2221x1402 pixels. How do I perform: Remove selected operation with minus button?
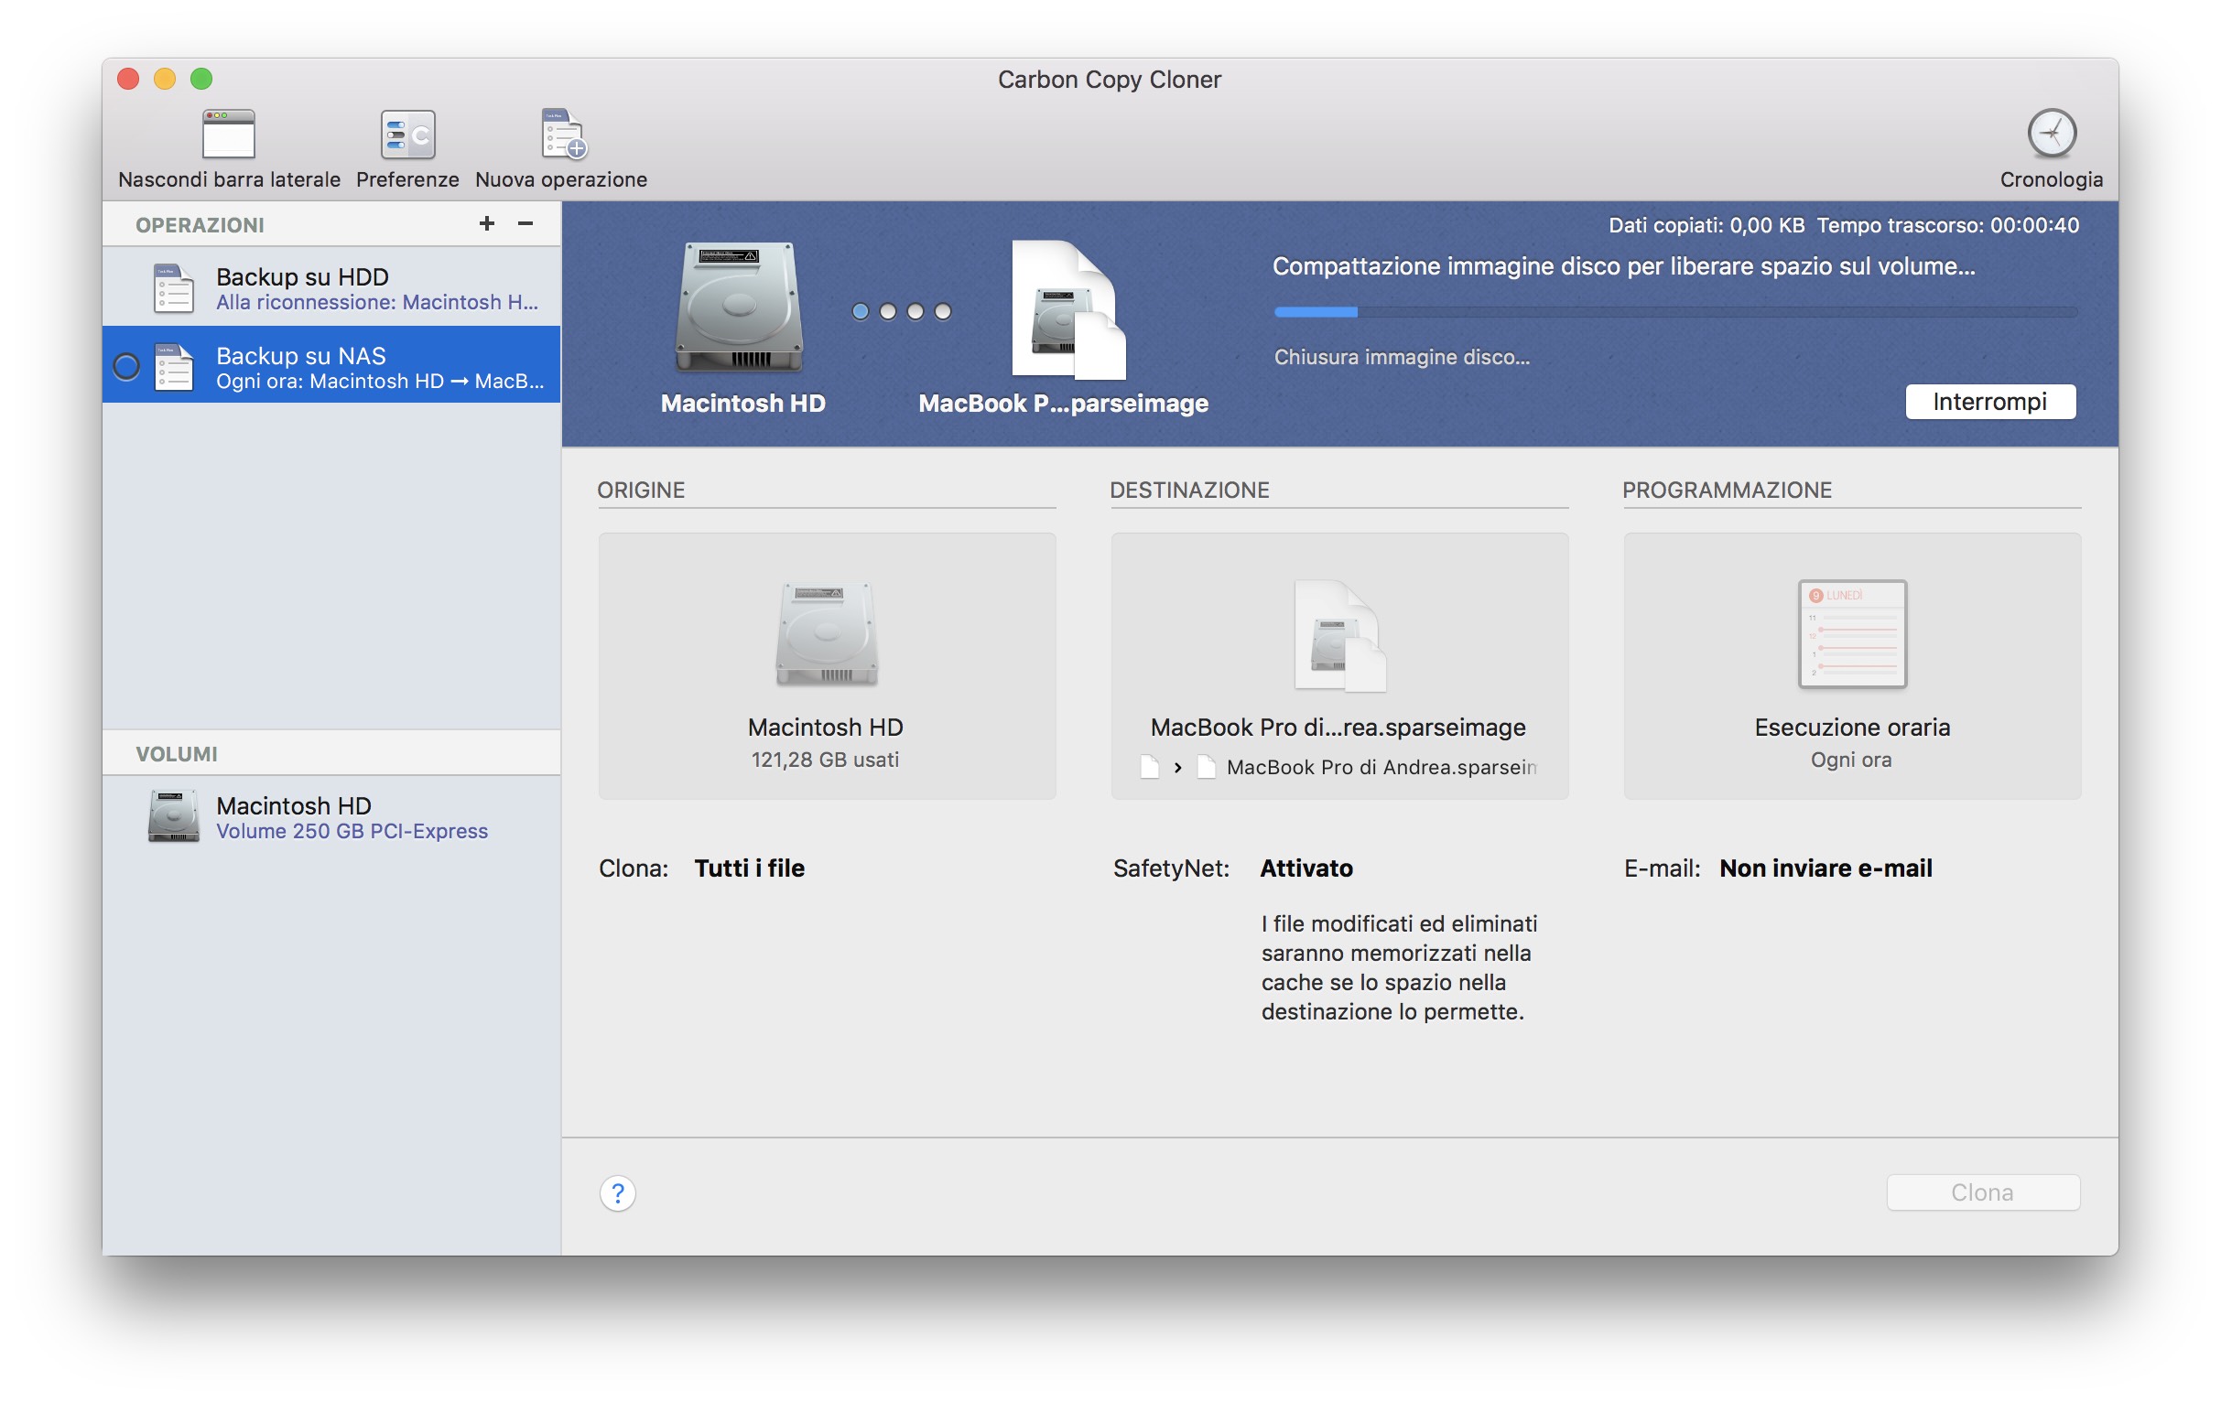tap(525, 224)
